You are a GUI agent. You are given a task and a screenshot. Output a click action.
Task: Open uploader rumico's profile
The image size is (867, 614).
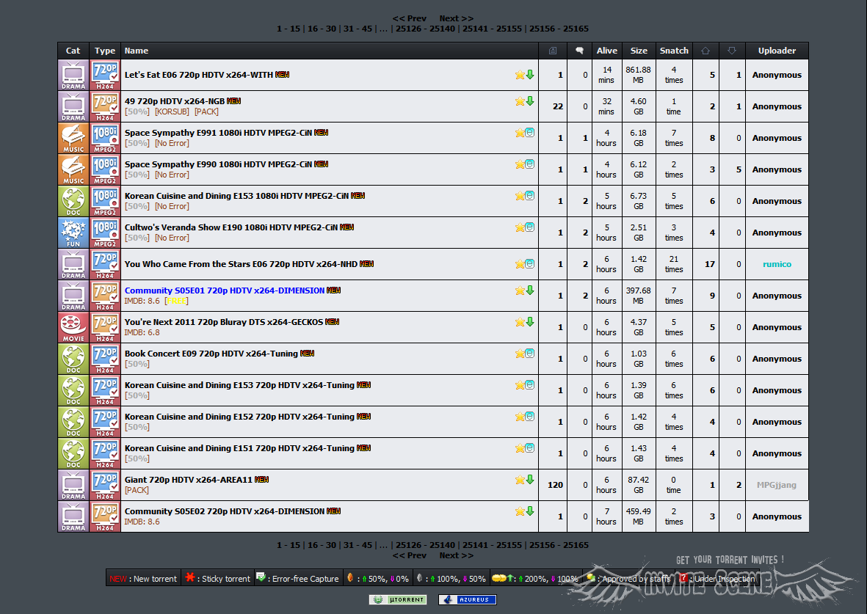coord(777,264)
